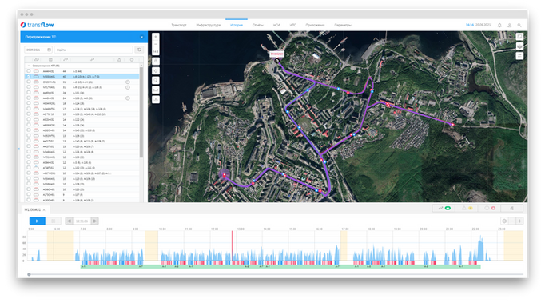Open the user profile icon
This screenshot has height=303, width=545.
pyautogui.click(x=509, y=25)
